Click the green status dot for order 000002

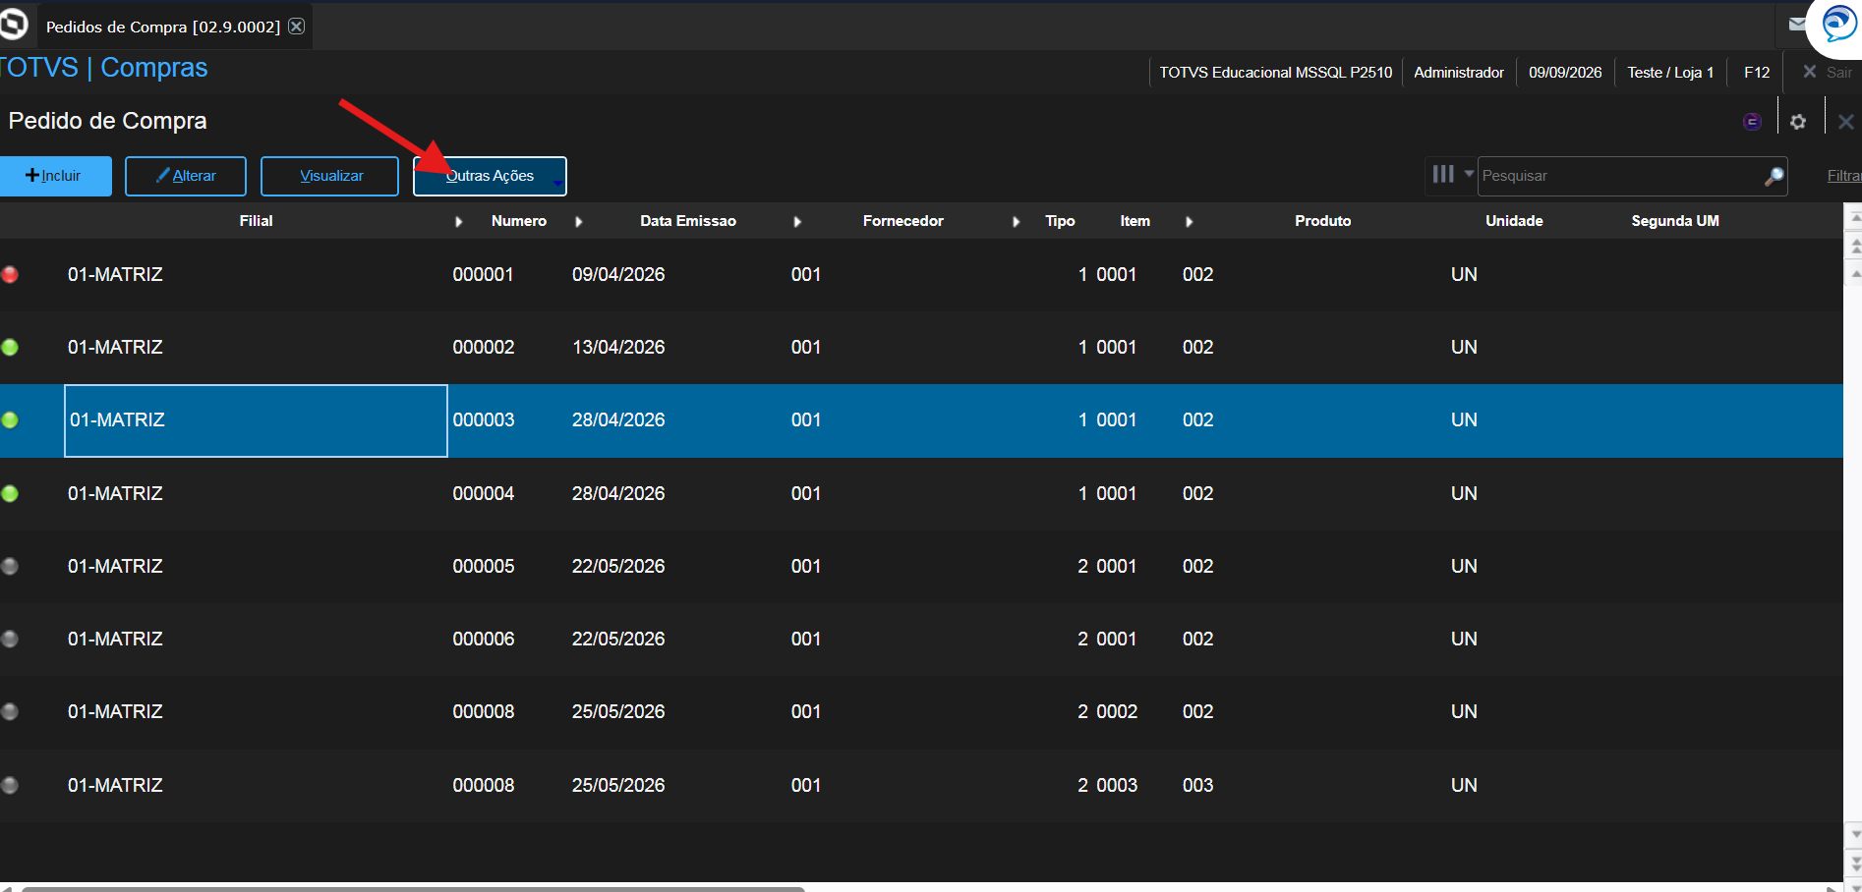(10, 347)
